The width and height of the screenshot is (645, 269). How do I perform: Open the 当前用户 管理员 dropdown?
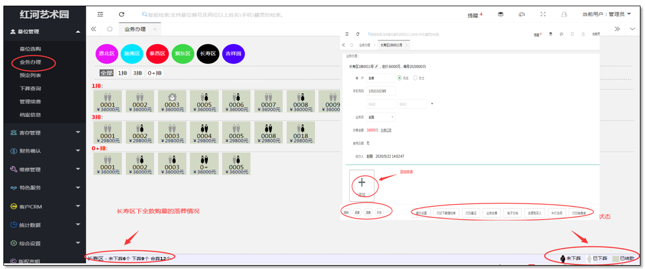coord(607,14)
